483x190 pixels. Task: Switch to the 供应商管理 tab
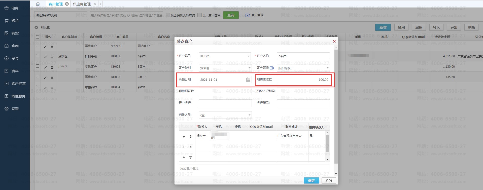coord(82,4)
